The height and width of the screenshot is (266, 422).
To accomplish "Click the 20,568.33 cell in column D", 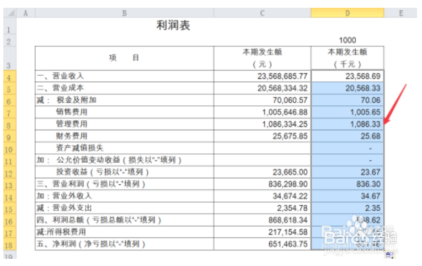I will pos(348,88).
